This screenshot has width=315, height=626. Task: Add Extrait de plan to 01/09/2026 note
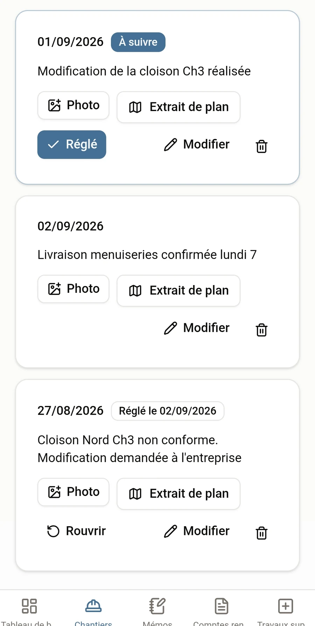click(x=178, y=107)
